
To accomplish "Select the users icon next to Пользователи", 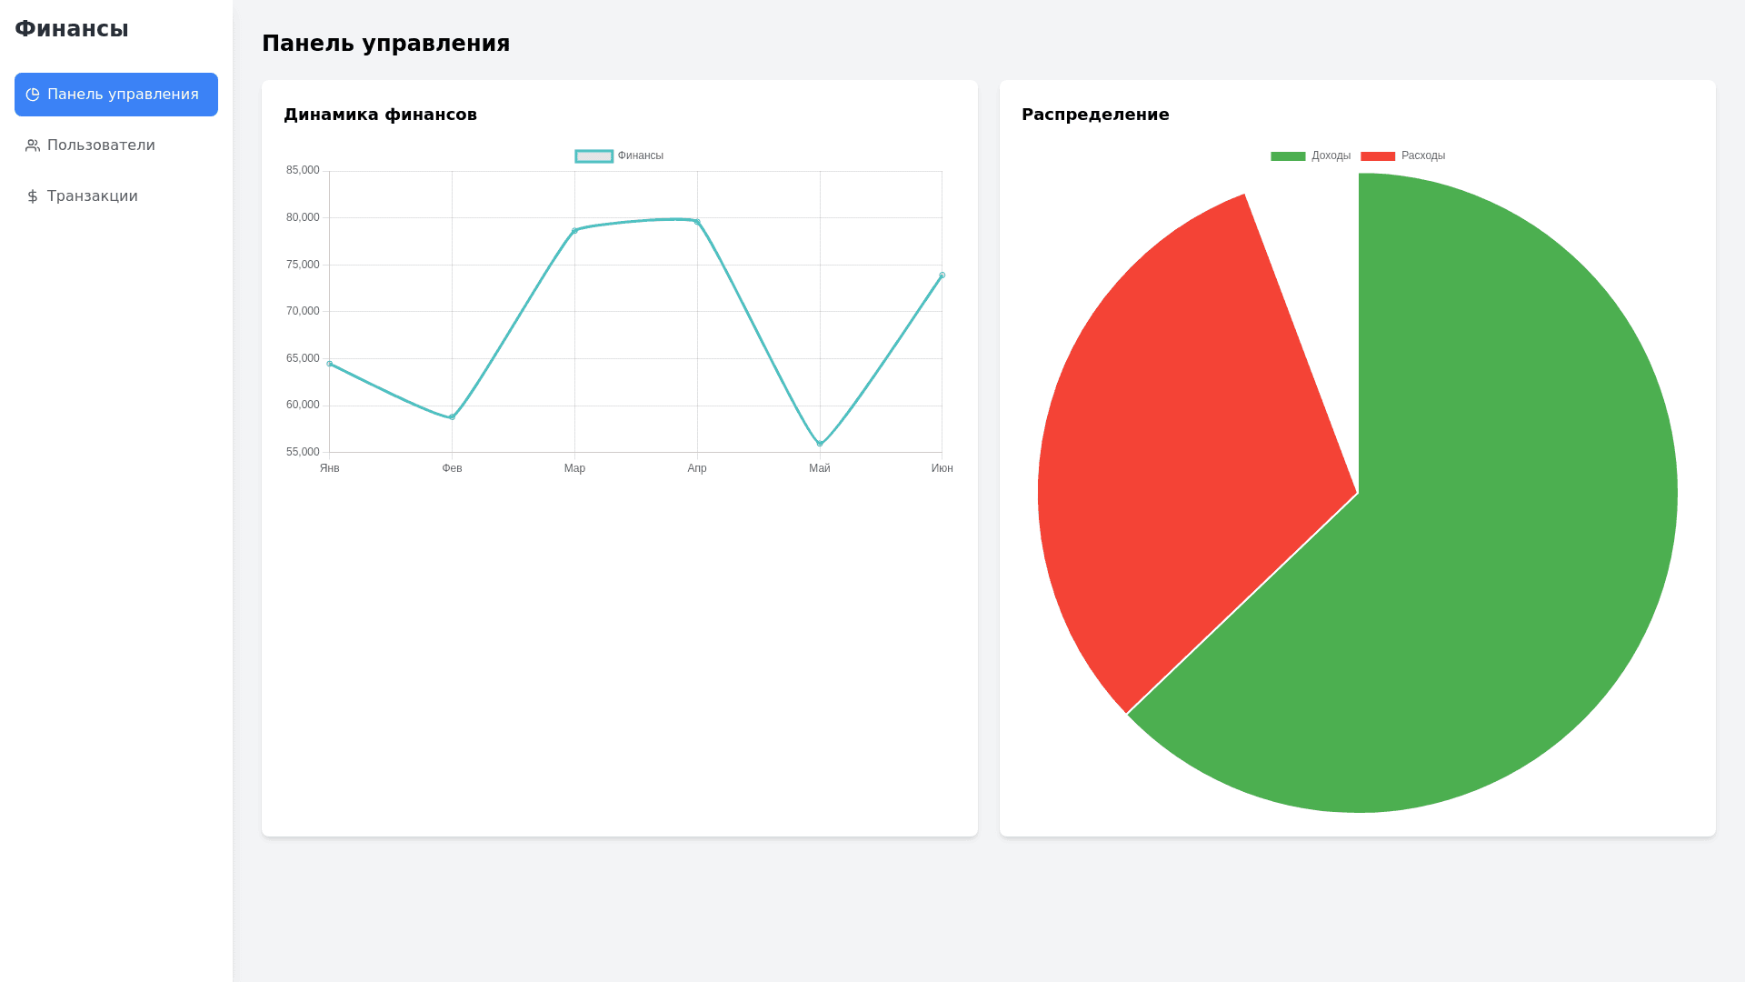I will (32, 145).
